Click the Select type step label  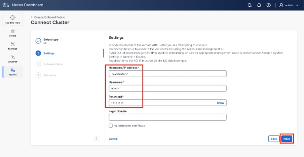pos(51,40)
